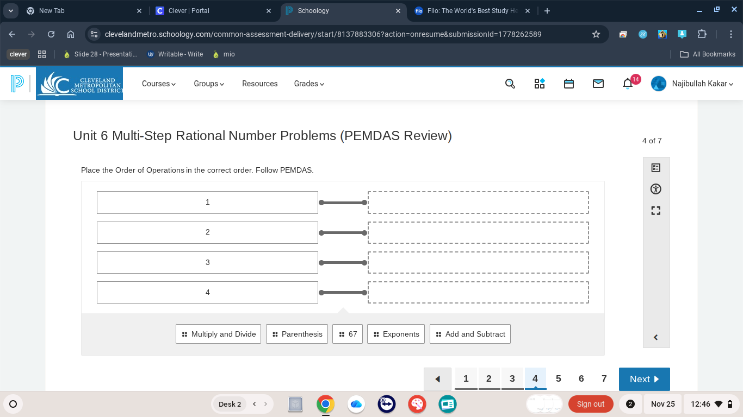Open the apps grid icon in the header
The image size is (743, 417).
539,83
